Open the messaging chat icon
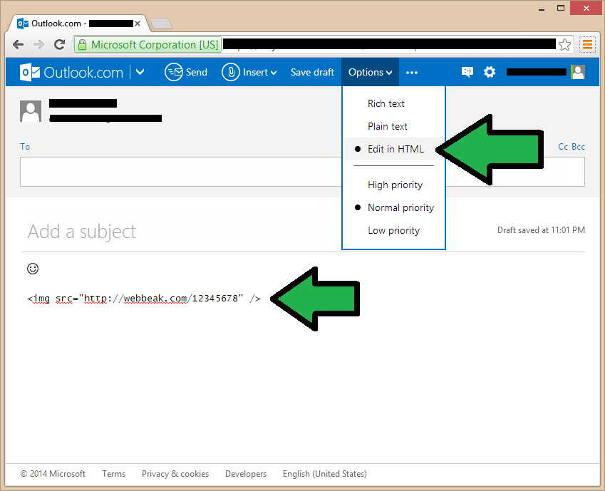 [x=467, y=72]
